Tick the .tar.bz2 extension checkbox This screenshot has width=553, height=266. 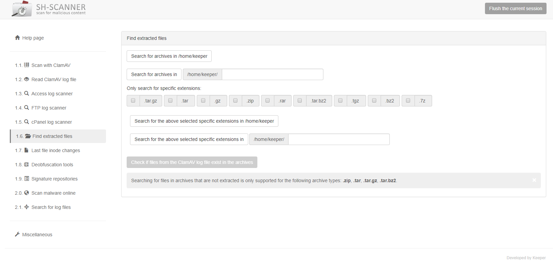point(300,100)
